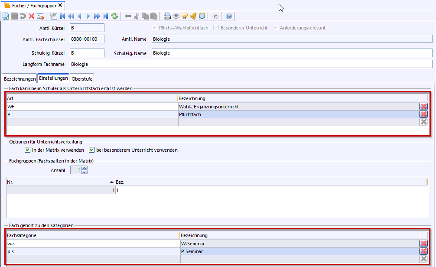Viewport: 436px width, 267px height.
Task: Click the golden bell icon
Action: coord(193,16)
